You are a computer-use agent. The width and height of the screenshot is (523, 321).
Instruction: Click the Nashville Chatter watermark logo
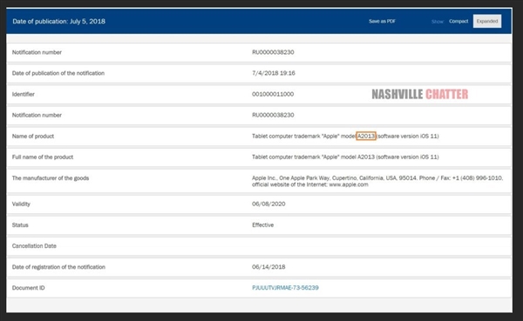(x=420, y=94)
